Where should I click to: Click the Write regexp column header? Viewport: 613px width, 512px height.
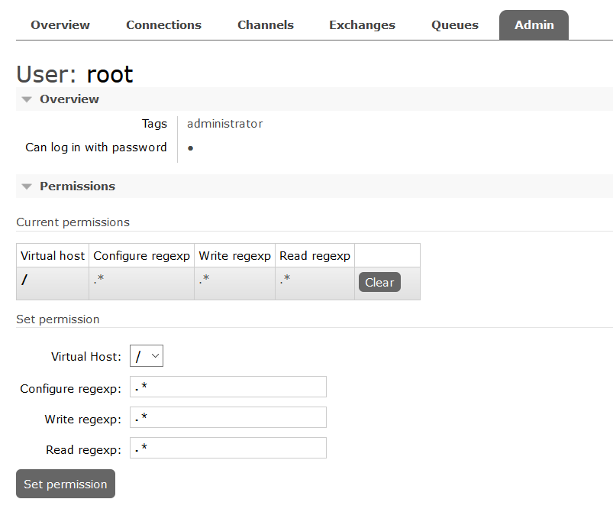pyautogui.click(x=234, y=255)
